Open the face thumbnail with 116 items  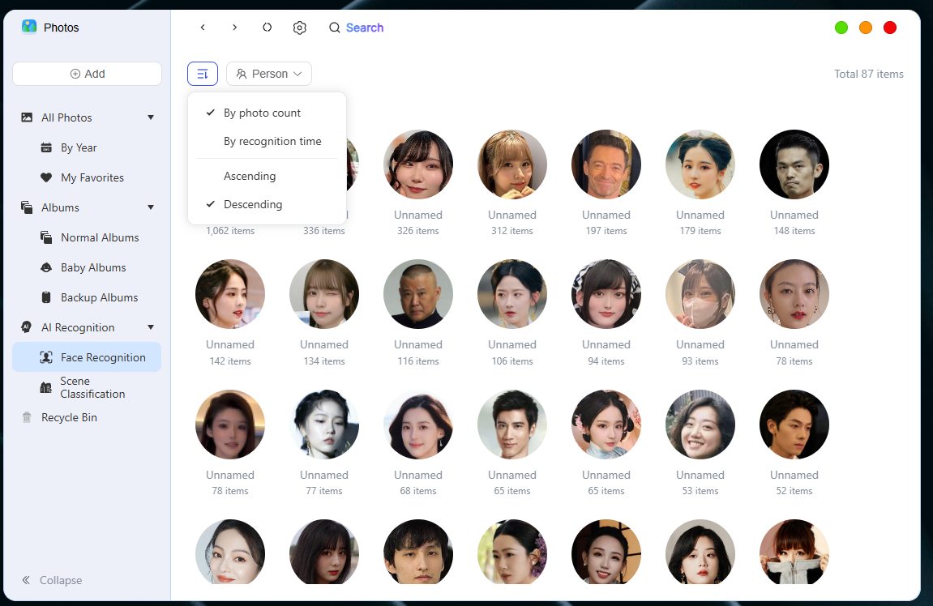pos(418,294)
